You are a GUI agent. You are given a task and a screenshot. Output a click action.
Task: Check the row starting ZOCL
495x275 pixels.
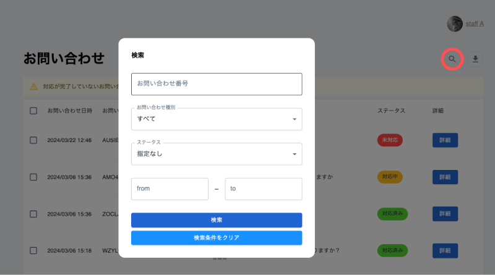tap(33, 214)
